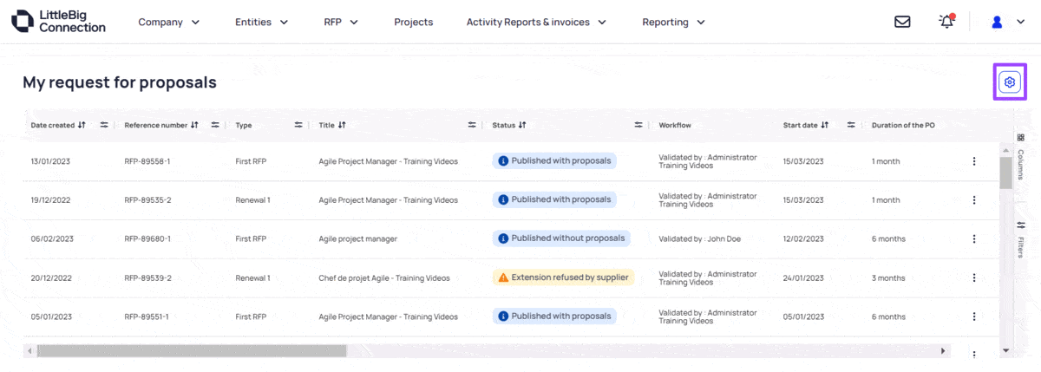Click the horizontal scrollbar thumb
This screenshot has width=1041, height=372.
[x=192, y=350]
